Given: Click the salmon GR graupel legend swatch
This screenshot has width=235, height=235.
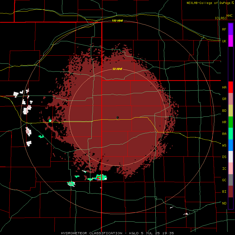Looking at the screenshot, I should (231, 99).
